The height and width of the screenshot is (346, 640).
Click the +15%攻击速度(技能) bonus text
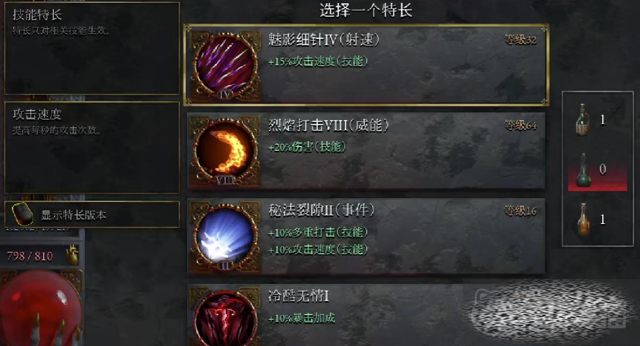pos(318,62)
